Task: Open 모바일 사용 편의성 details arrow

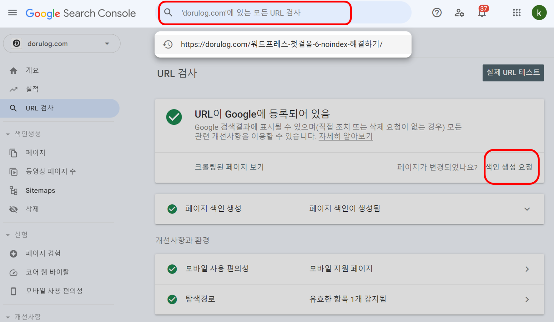Action: pos(527,269)
